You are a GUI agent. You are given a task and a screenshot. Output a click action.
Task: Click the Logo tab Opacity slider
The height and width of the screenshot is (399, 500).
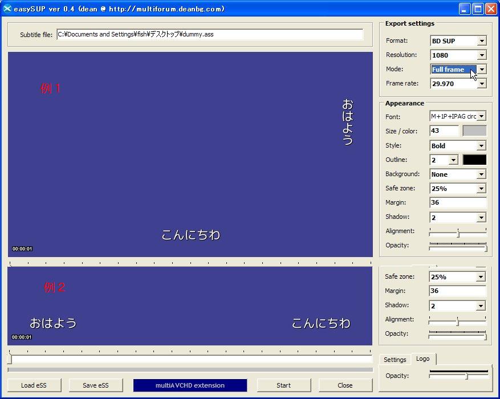tap(458, 375)
